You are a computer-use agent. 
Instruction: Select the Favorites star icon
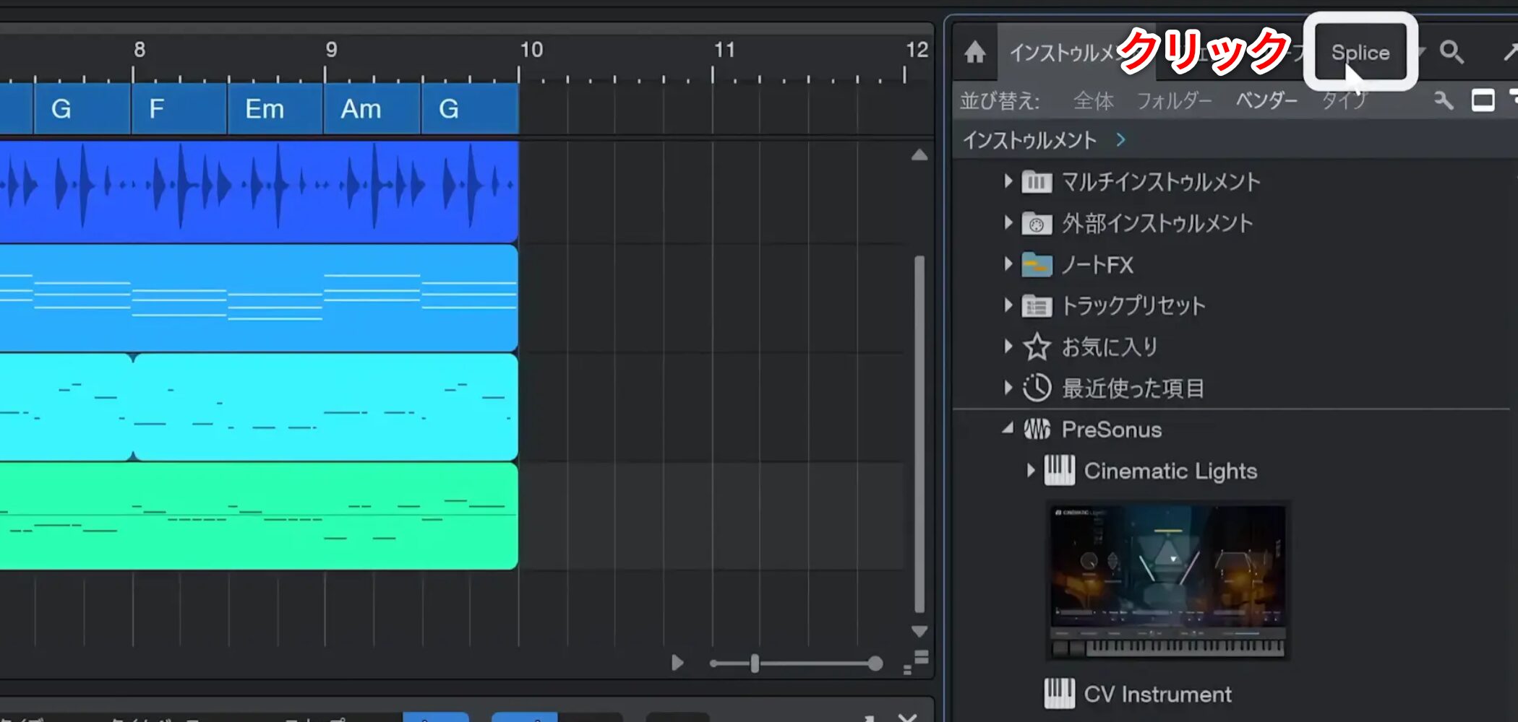click(x=1037, y=347)
